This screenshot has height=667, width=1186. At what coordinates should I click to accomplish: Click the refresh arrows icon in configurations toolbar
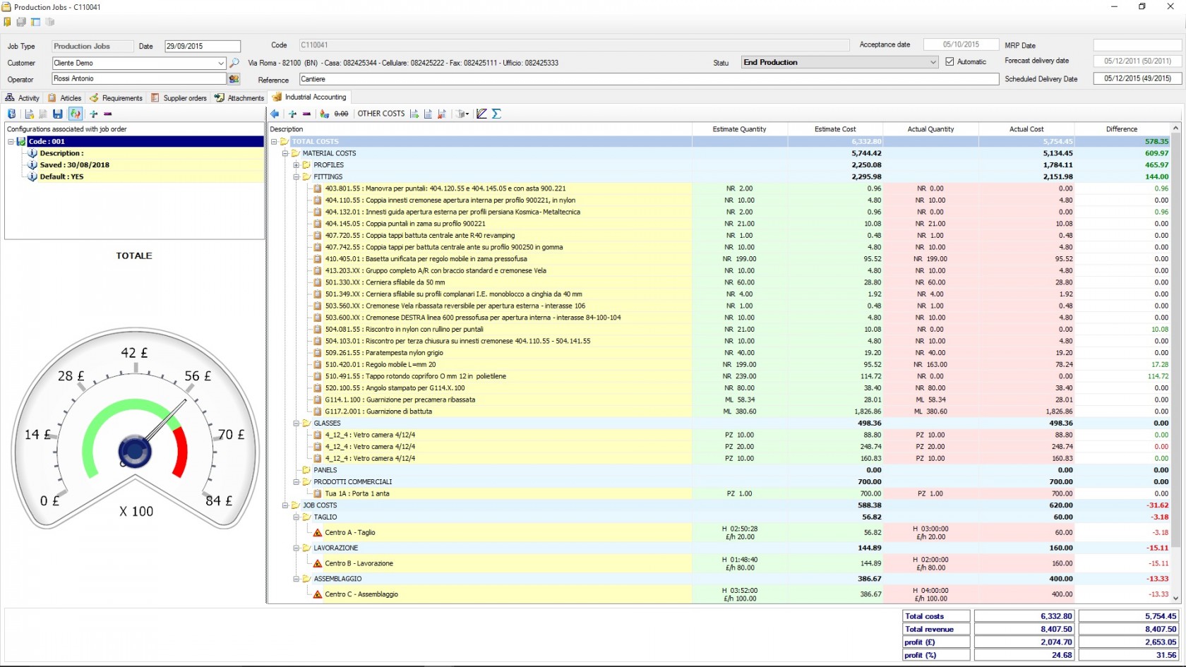[75, 114]
